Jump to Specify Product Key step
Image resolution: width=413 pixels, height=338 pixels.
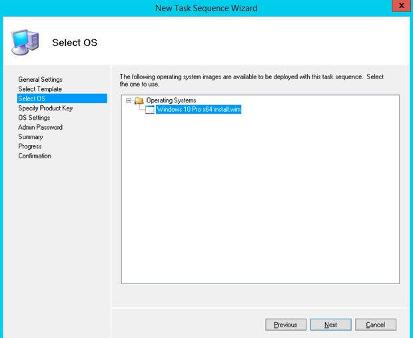coord(45,108)
